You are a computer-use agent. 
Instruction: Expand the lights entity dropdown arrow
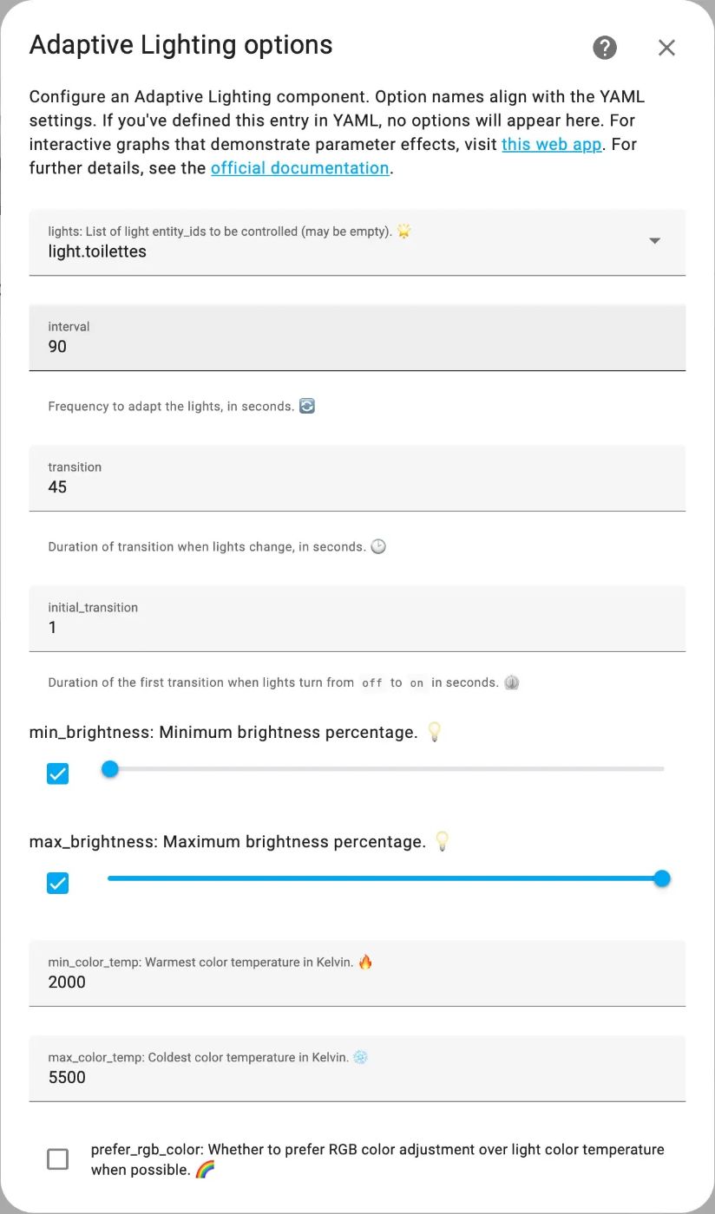(655, 241)
